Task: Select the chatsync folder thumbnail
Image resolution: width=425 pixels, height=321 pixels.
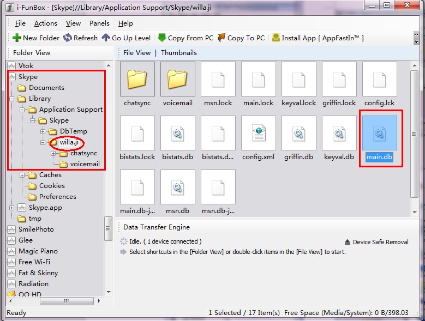Action: point(137,79)
